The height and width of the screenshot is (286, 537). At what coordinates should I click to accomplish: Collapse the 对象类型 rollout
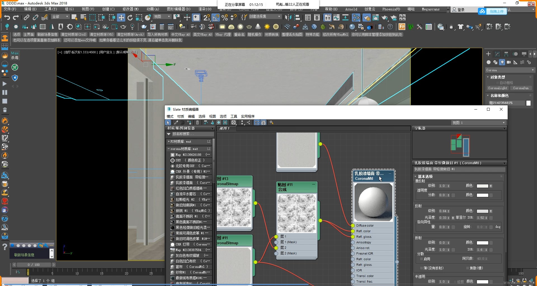488,77
